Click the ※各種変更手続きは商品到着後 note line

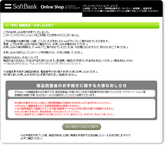[51, 72]
